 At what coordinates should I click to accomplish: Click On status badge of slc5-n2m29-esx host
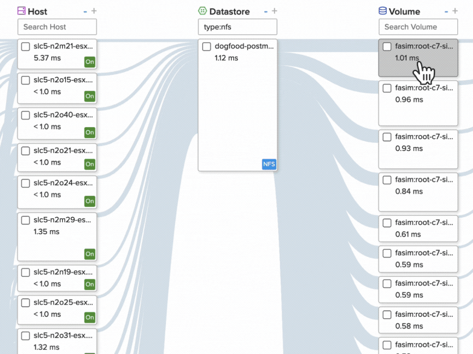[89, 254]
